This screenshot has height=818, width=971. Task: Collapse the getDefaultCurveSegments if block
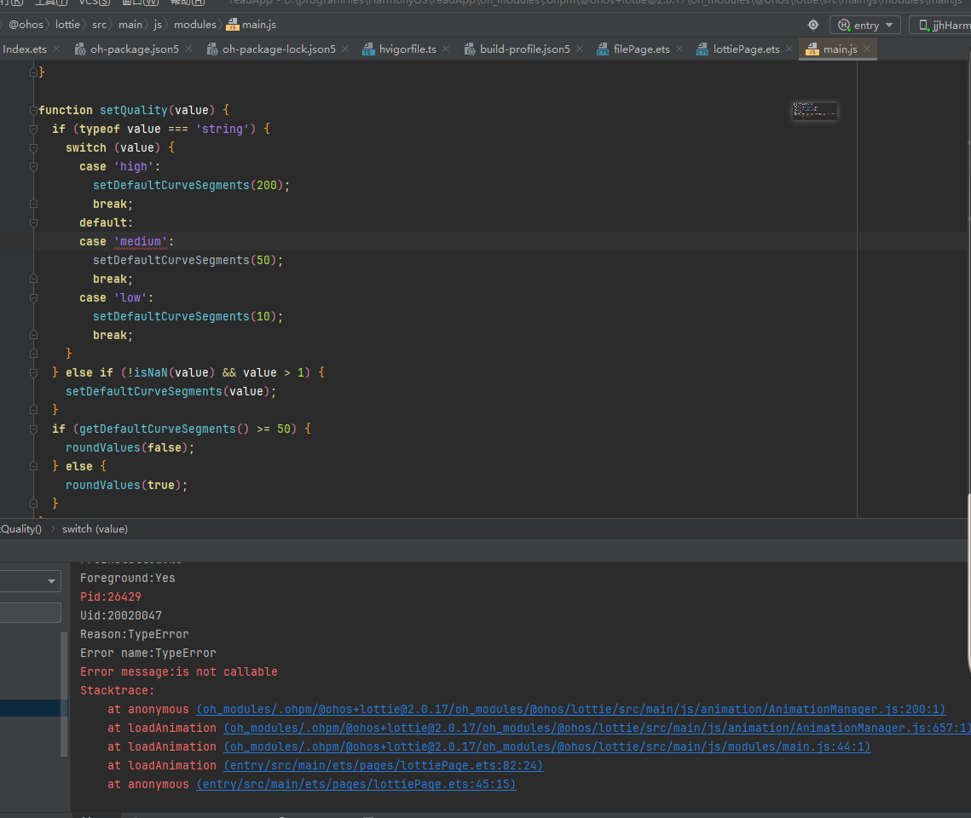pyautogui.click(x=34, y=429)
